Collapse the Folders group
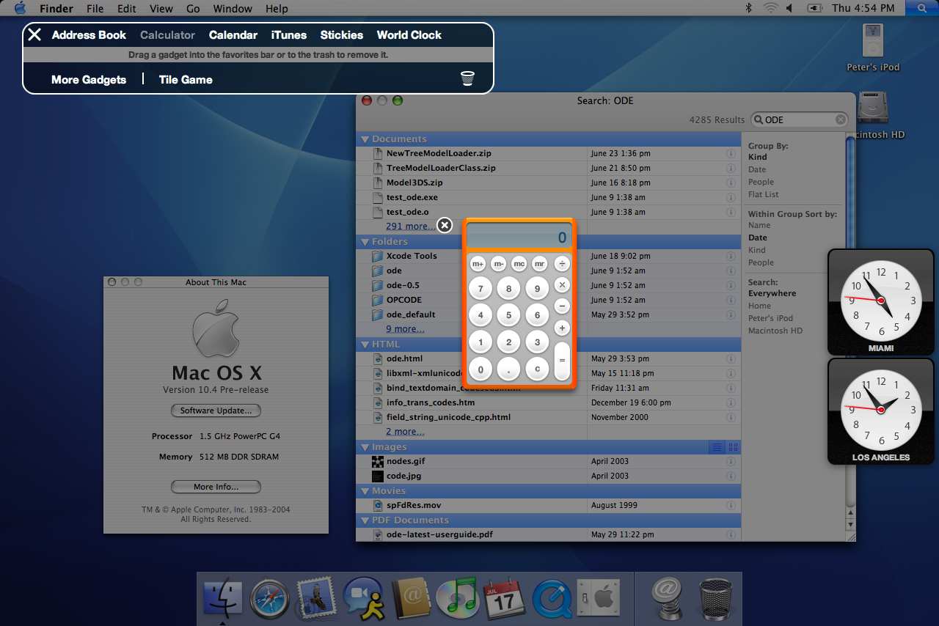939x626 pixels. [x=365, y=242]
